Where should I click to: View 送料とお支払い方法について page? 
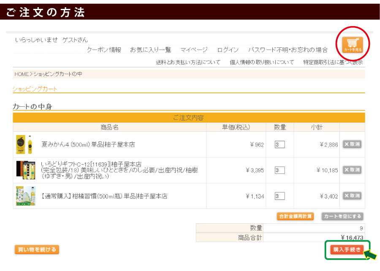[188, 62]
